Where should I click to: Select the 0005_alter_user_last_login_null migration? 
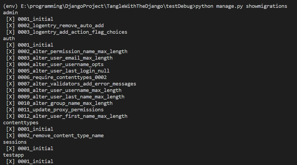pos(64,71)
